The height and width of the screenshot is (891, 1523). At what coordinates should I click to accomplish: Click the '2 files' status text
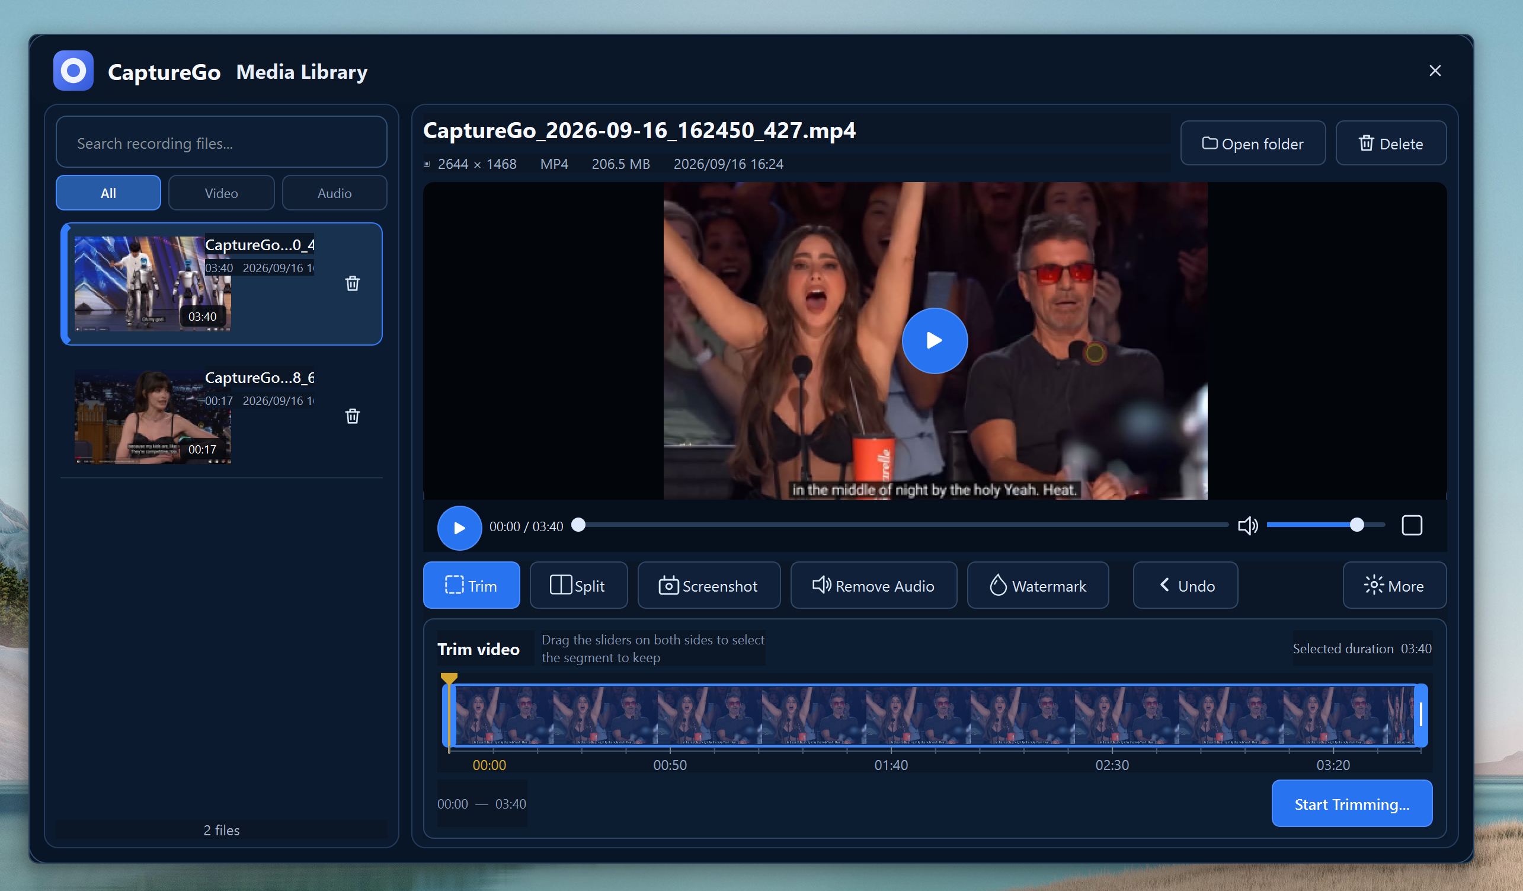[x=221, y=830]
